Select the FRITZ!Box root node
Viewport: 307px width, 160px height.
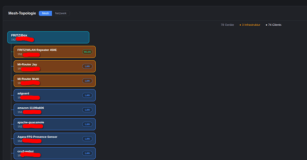tap(48, 37)
